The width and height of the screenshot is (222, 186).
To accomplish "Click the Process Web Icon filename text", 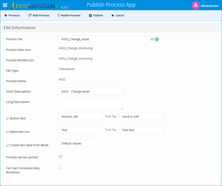I will [x=75, y=48].
